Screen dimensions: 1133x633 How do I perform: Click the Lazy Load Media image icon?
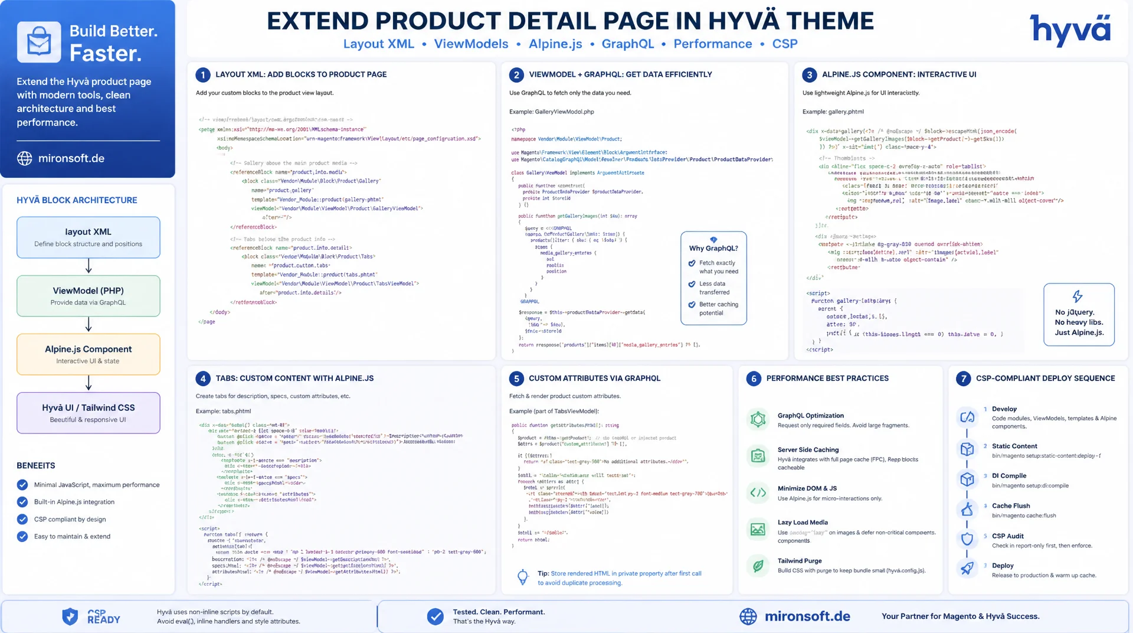(x=758, y=529)
